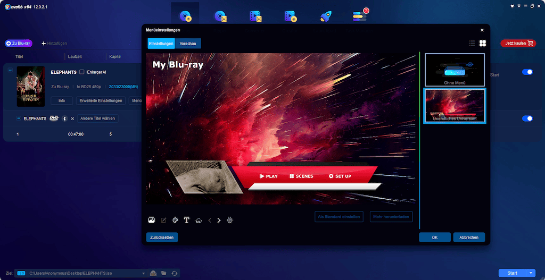Image resolution: width=545 pixels, height=280 pixels.
Task: Open the rocket launchpad module icon
Action: [x=325, y=16]
